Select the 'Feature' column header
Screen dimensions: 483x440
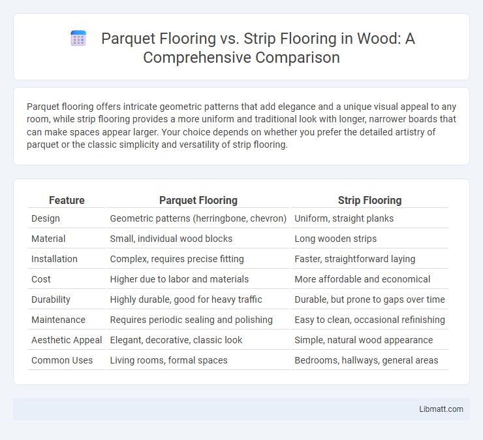pos(67,200)
